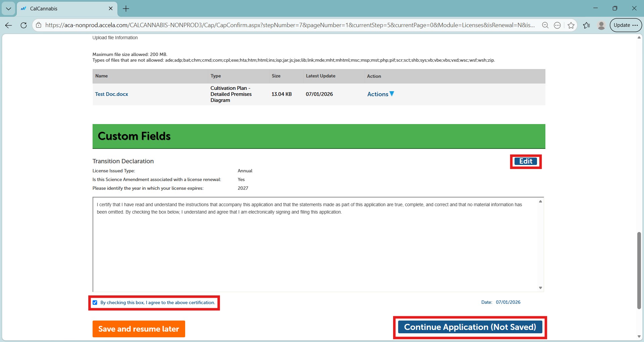Minimize the browser window

[596, 8]
